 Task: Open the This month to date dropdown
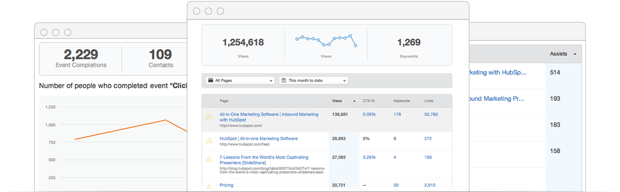tap(314, 80)
